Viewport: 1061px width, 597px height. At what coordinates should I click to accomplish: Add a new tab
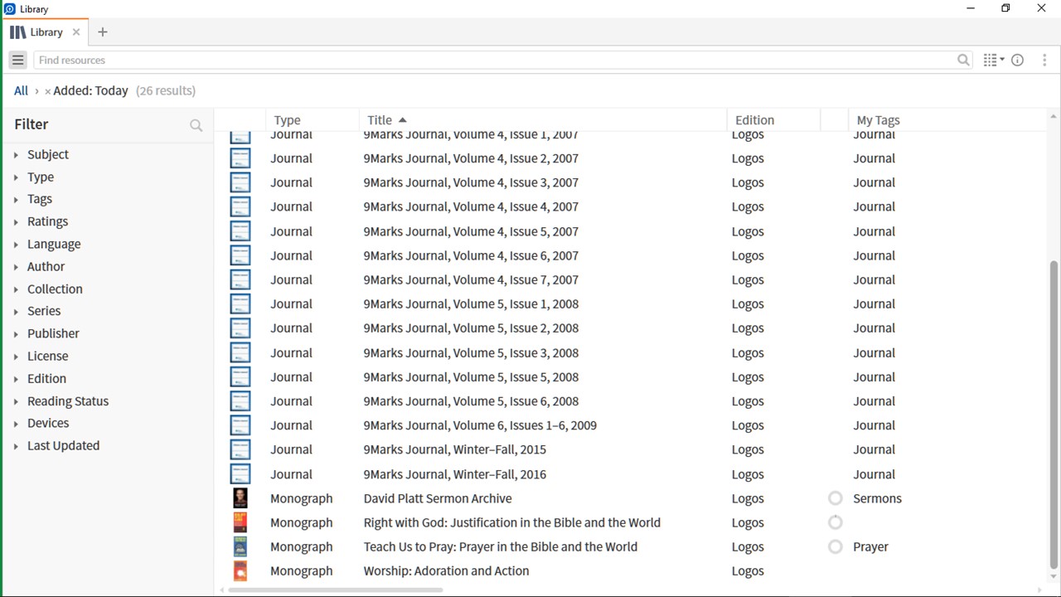103,32
